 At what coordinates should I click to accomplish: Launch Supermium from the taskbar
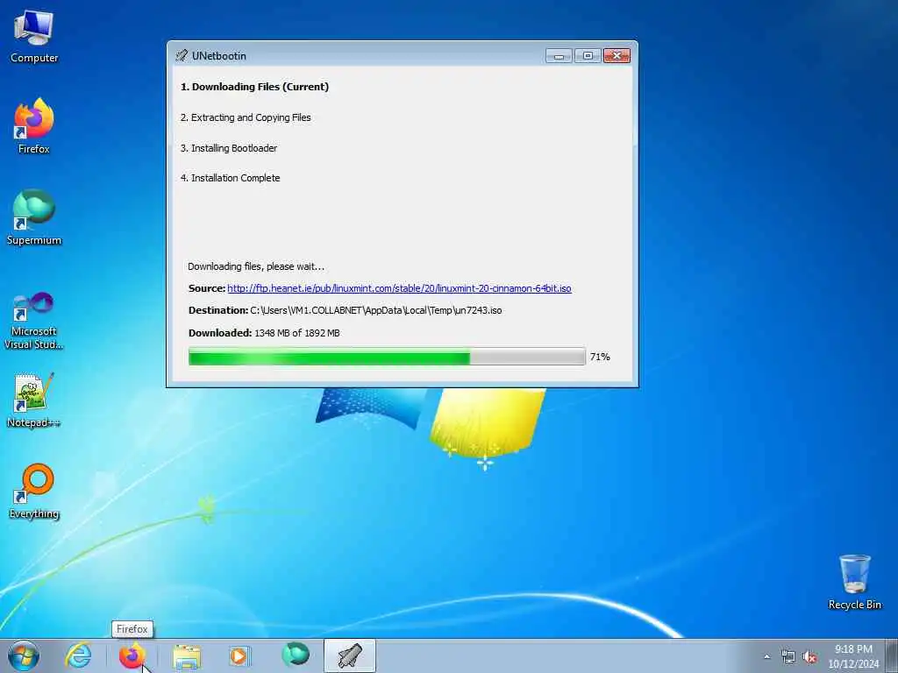click(295, 655)
